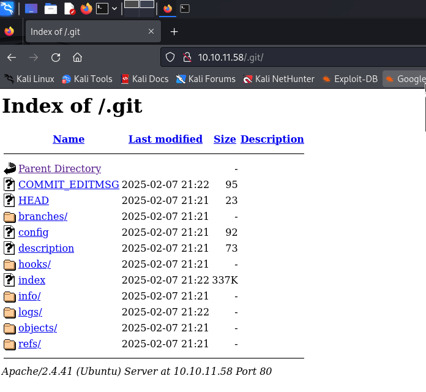426x392 pixels.
Task: Open a new browser tab
Action: [x=174, y=32]
